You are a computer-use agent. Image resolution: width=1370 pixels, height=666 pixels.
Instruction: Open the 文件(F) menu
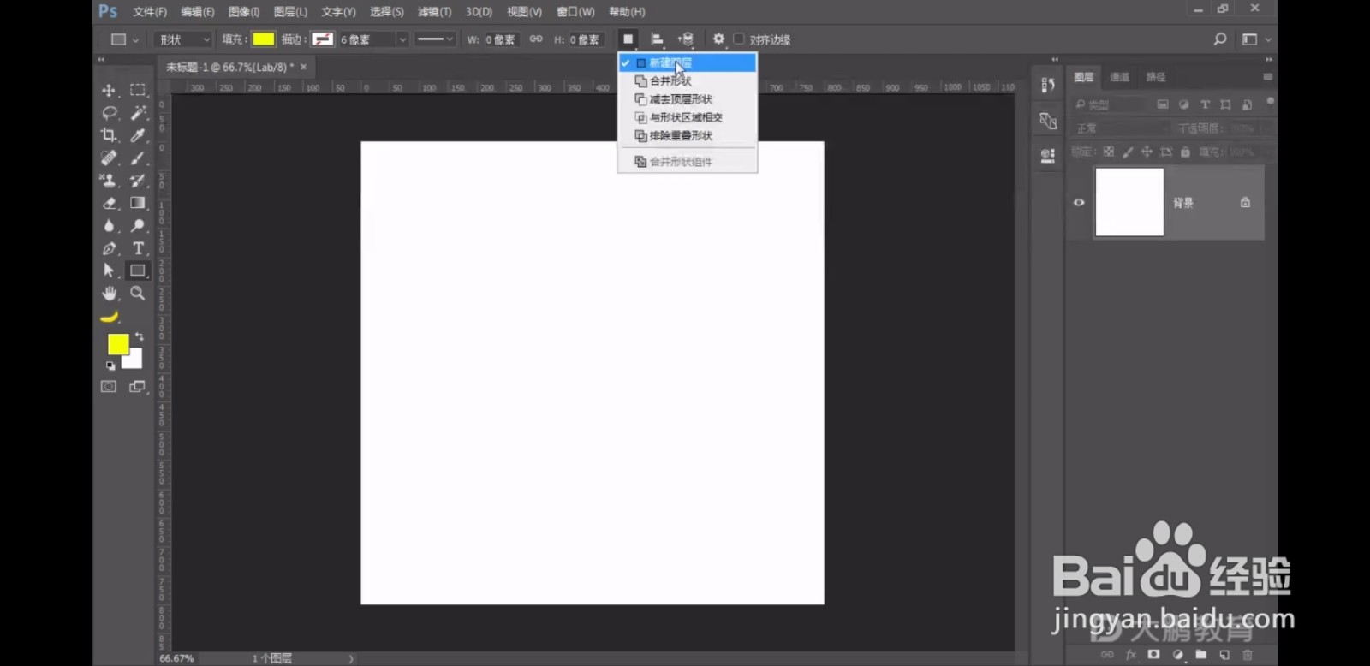coord(150,12)
